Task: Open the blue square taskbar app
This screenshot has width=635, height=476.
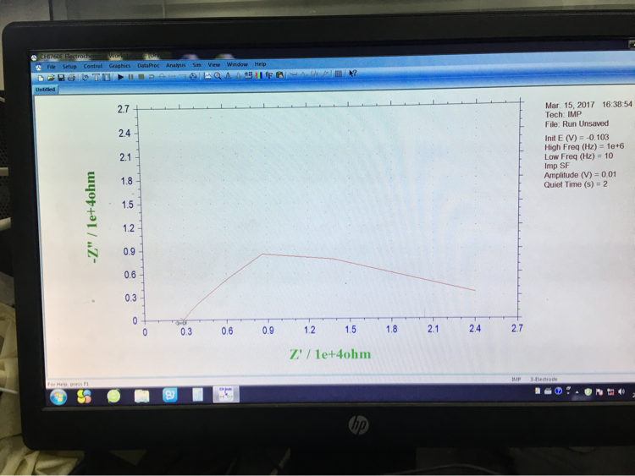Action: [x=169, y=395]
